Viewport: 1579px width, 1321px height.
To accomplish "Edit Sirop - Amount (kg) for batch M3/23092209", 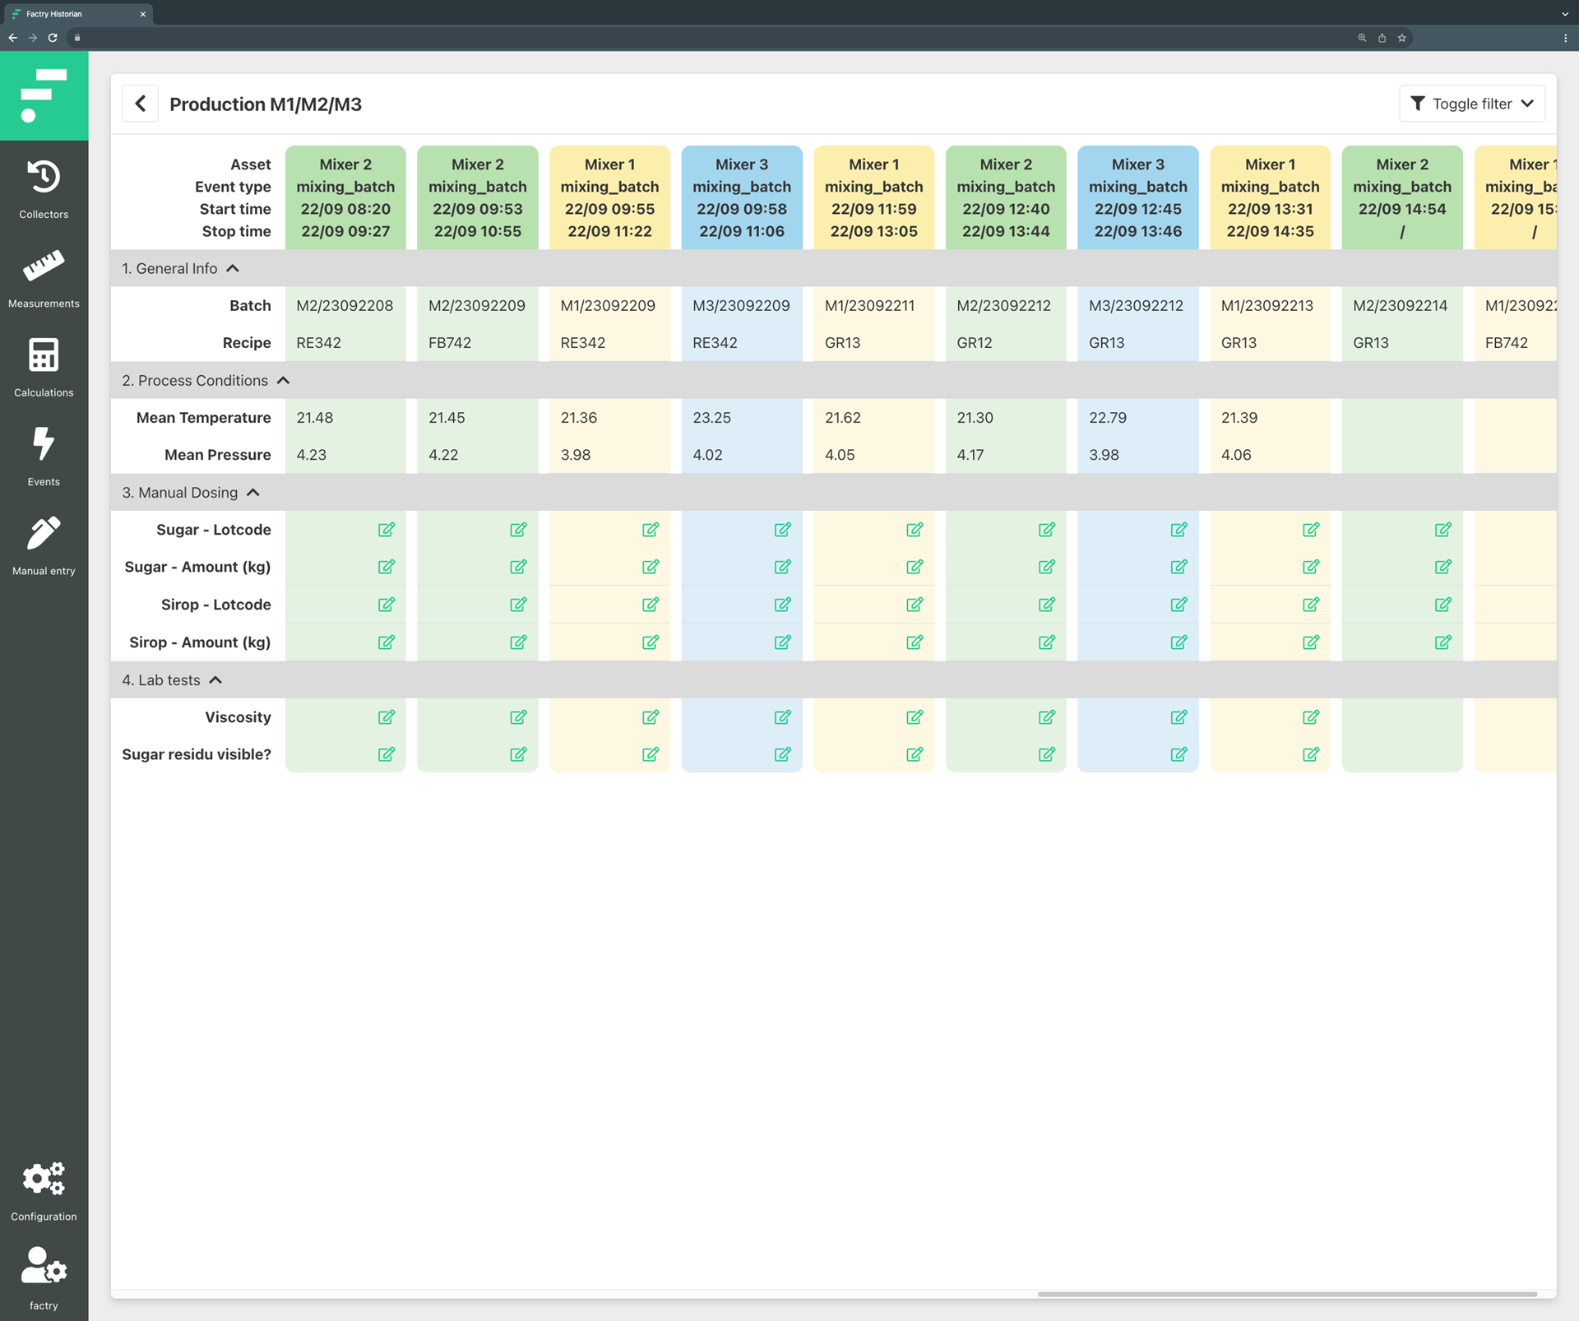I will (783, 642).
